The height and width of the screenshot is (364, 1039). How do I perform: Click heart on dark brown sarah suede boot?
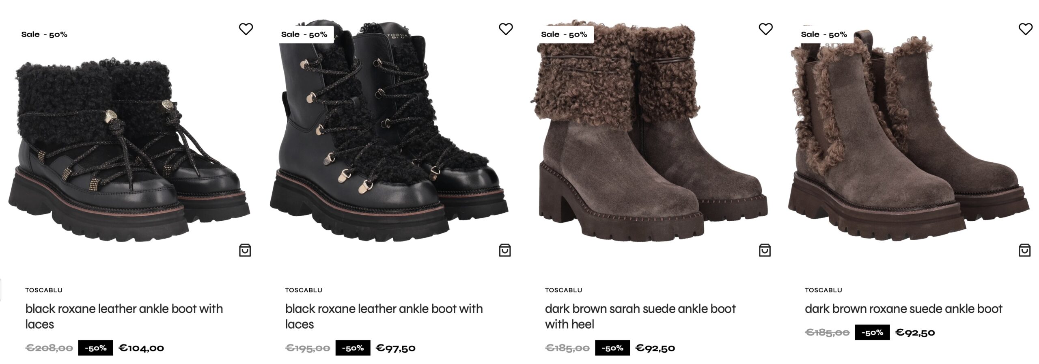point(765,29)
